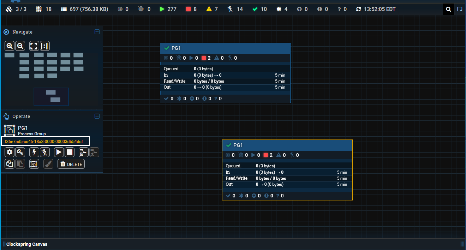Zoom out on the canvas
Viewport: 466px width, 250px height.
tap(20, 46)
